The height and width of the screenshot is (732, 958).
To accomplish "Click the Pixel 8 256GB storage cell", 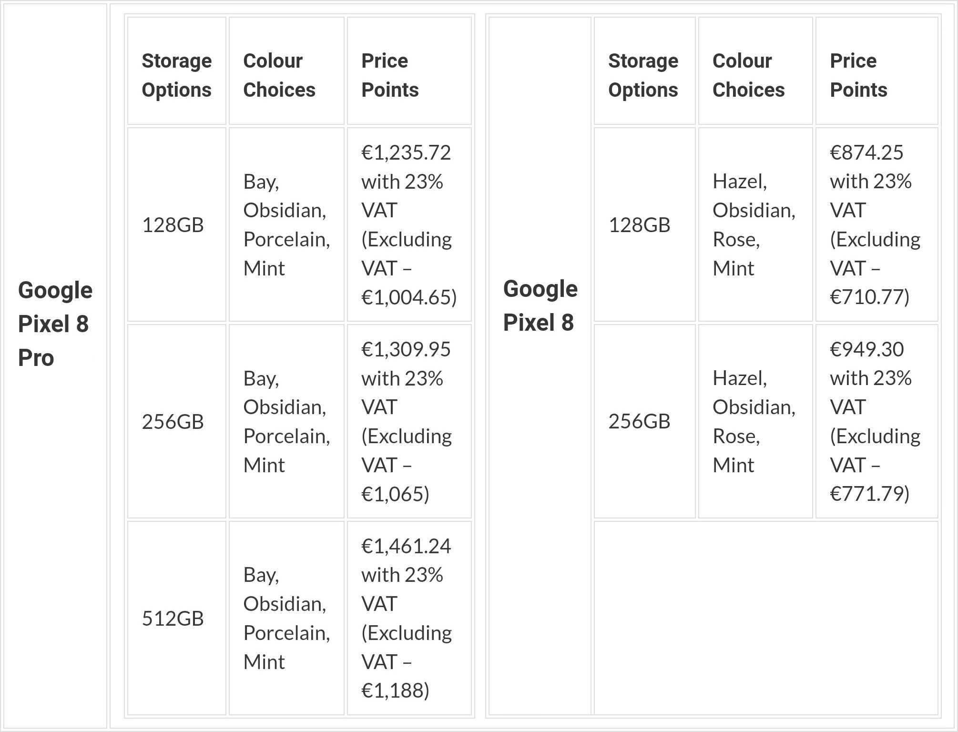I will tap(644, 421).
